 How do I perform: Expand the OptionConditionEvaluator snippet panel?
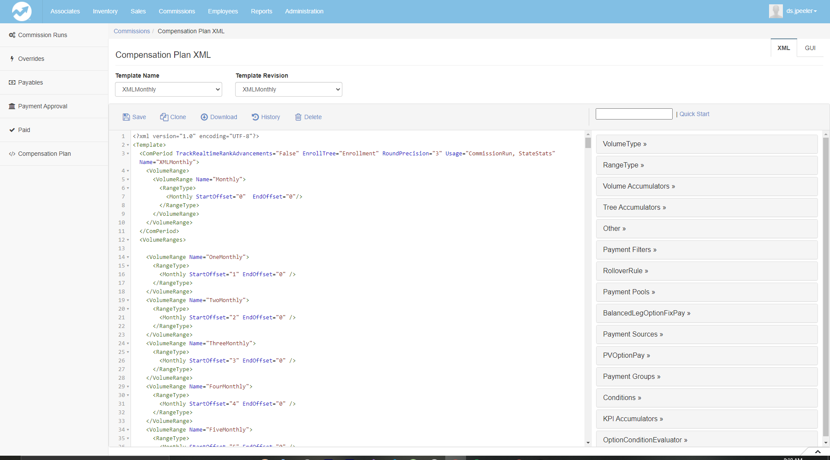[707, 439]
